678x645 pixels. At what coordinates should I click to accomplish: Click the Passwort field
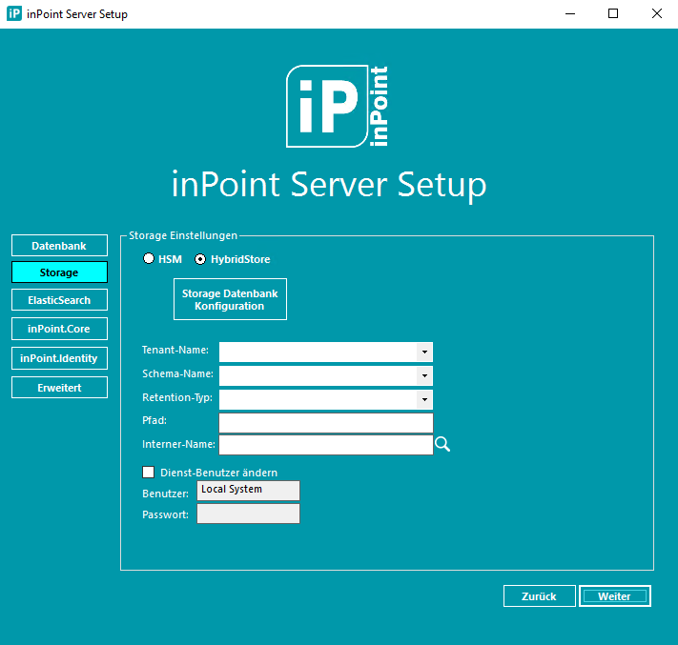coord(248,514)
